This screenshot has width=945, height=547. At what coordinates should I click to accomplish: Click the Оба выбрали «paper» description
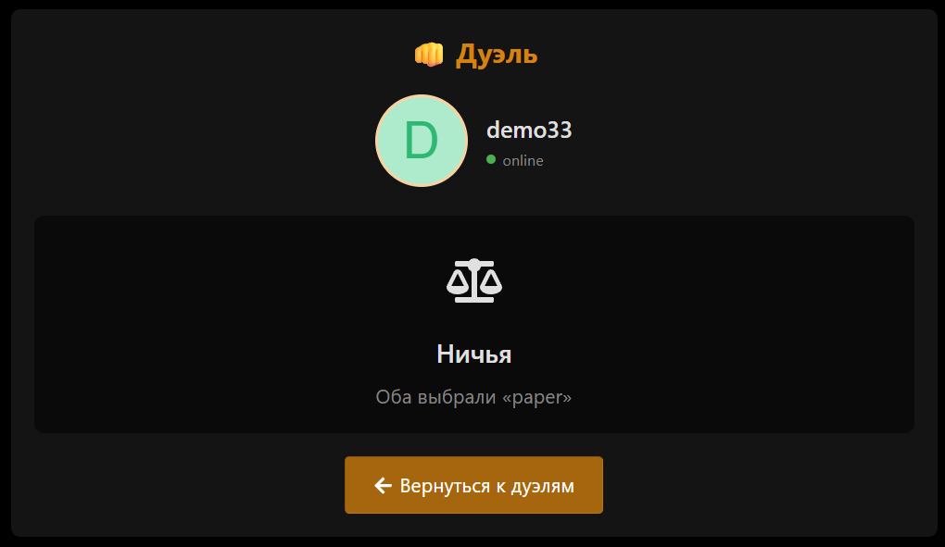coord(473,397)
